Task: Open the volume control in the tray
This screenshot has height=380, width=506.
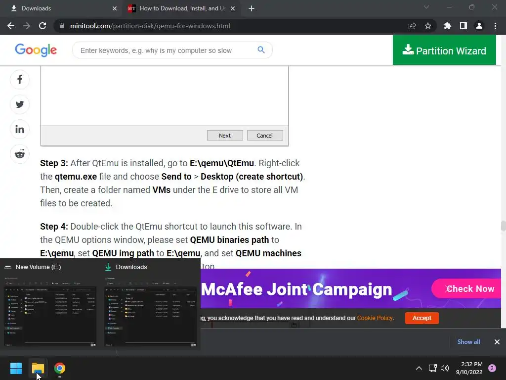Action: coord(445,368)
